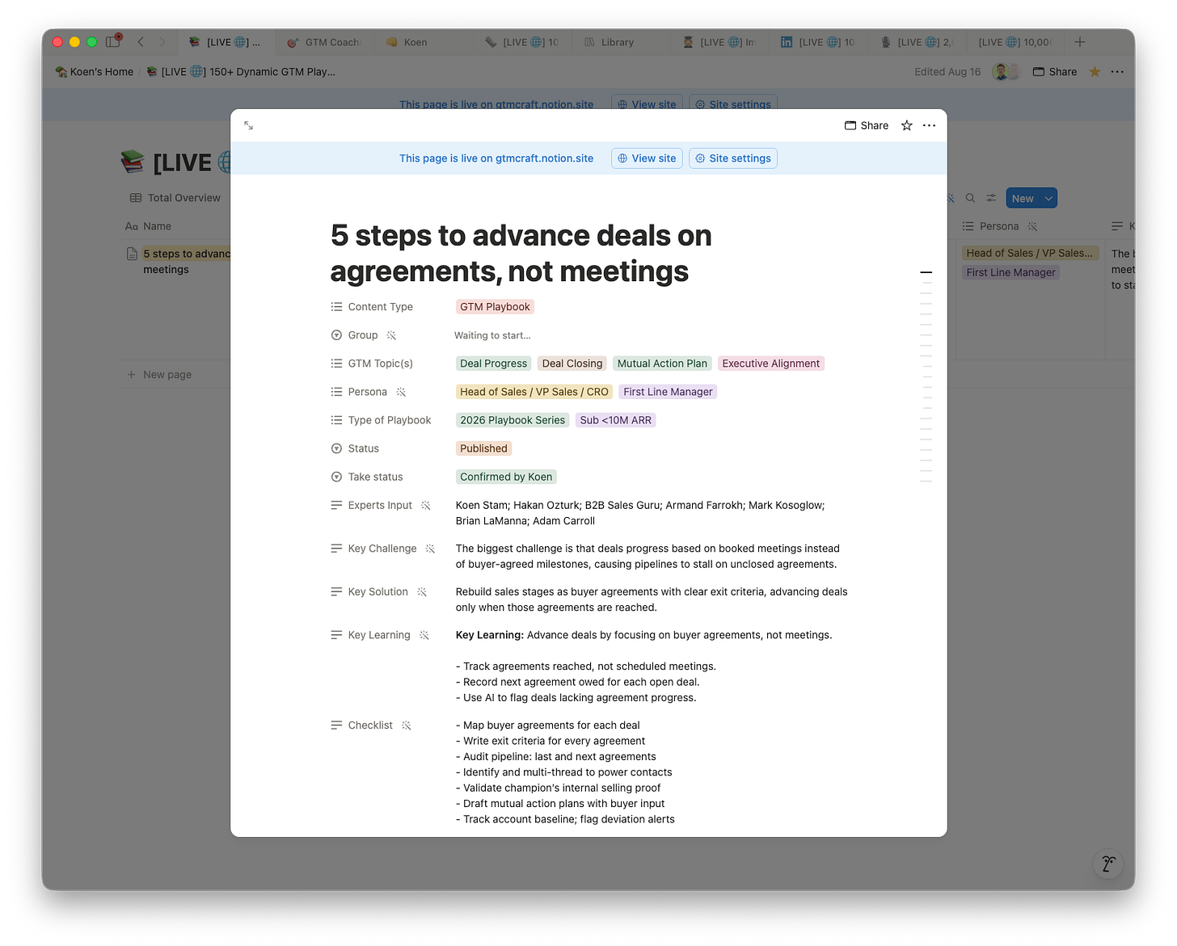
Task: Click AI autofill icon beside Key Learning
Action: point(424,635)
